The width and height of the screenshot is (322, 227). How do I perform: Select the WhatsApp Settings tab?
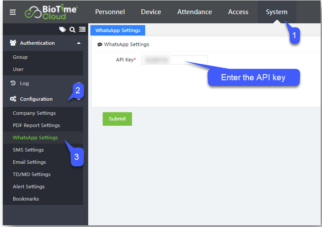[x=118, y=30]
